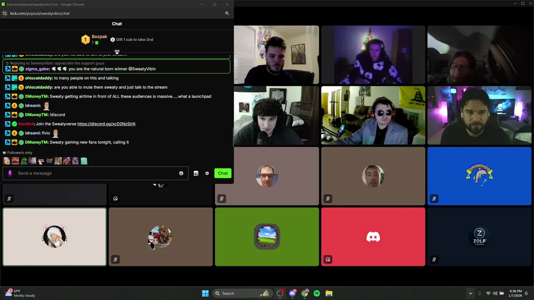The image size is (534, 300).
Task: Show hidden icons in system tray
Action: (471, 293)
